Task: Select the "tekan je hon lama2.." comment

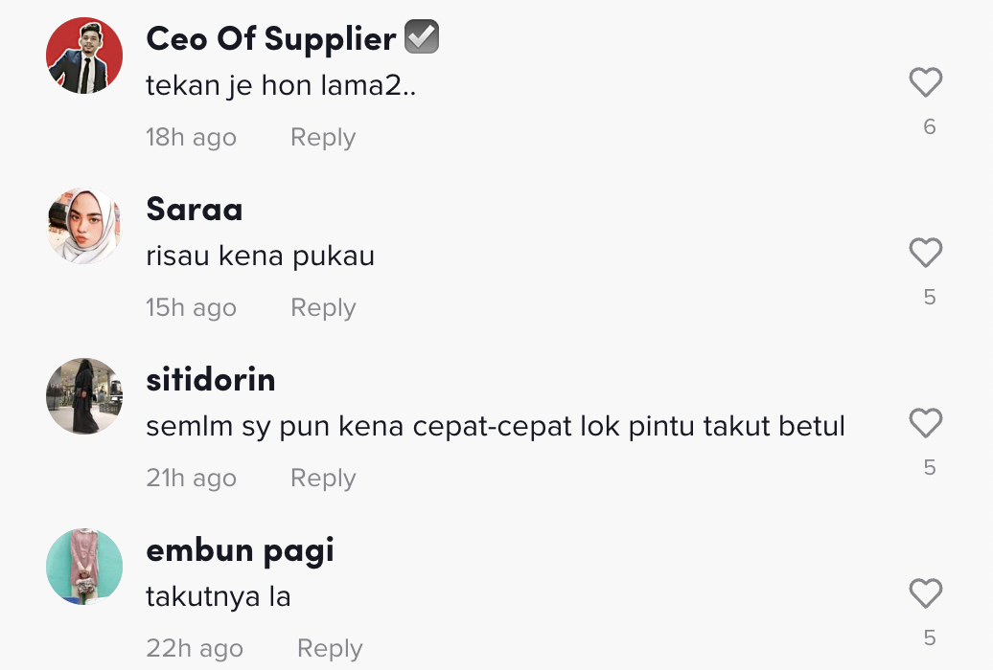Action: [x=282, y=86]
